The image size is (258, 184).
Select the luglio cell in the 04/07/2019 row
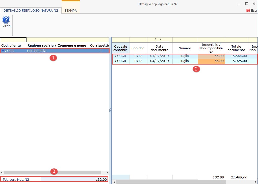(x=185, y=61)
